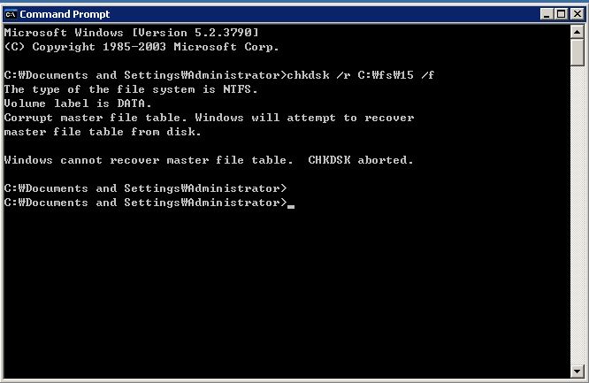
Task: Maximize the Command Prompt window
Action: pos(562,14)
